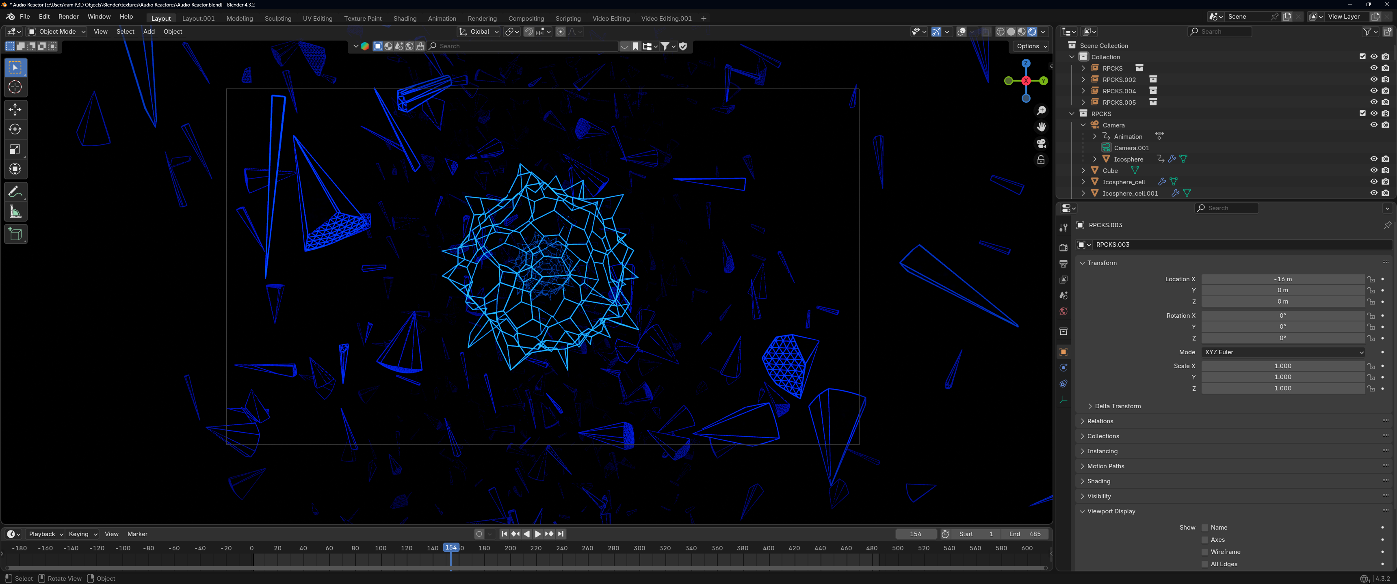
Task: Click the Options button in viewport
Action: [1031, 46]
